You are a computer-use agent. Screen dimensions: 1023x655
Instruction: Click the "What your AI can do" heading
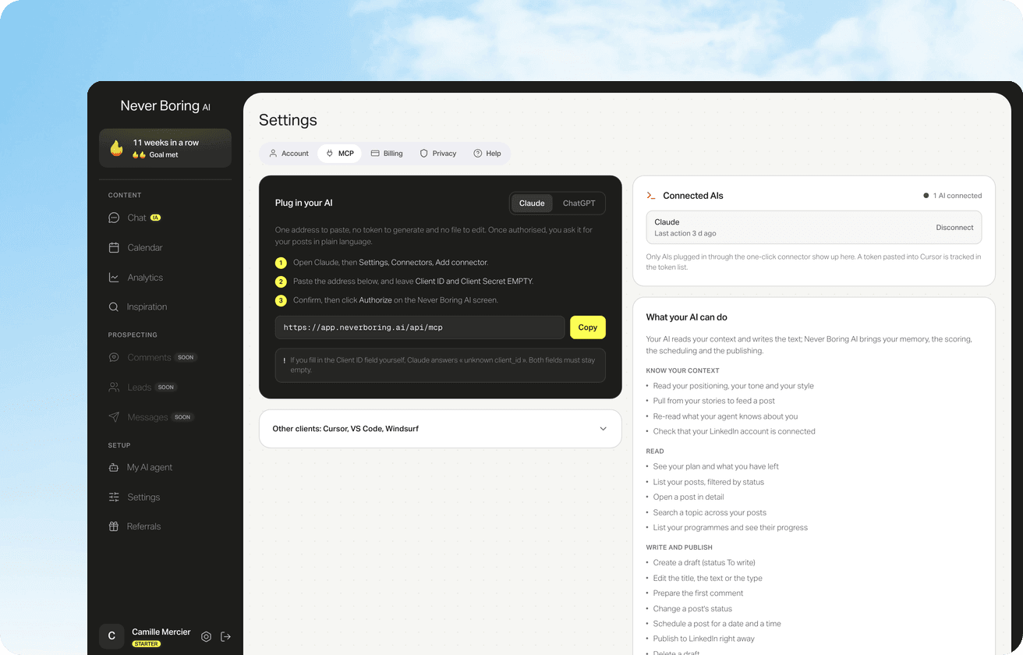point(687,317)
